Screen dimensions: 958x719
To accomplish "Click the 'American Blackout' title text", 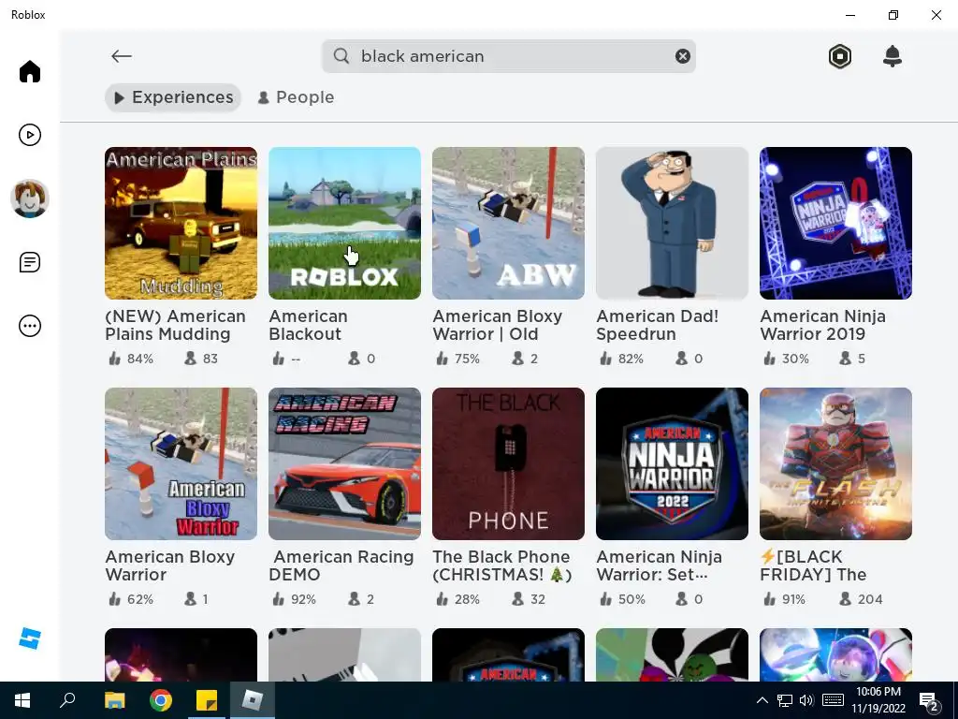I will coord(309,325).
